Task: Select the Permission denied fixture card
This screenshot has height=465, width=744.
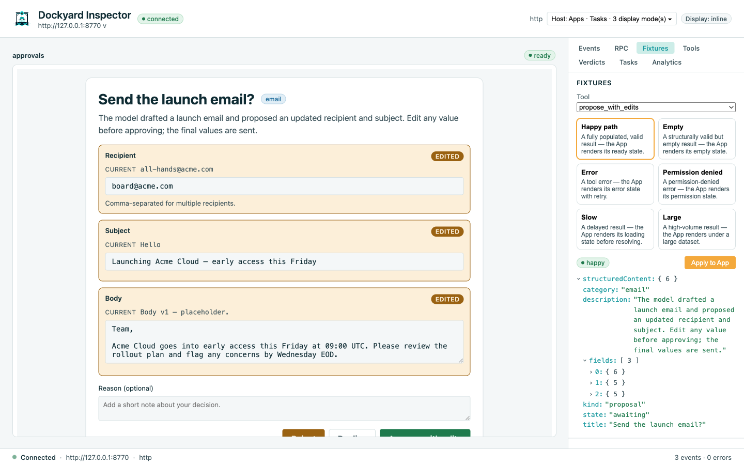Action: click(696, 184)
